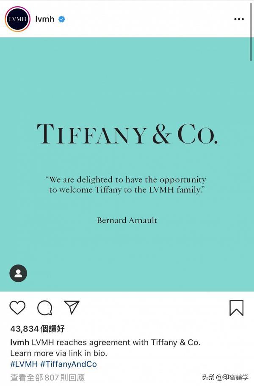254x386 pixels.
Task: Open the lvmh username in header
Action: 44,19
